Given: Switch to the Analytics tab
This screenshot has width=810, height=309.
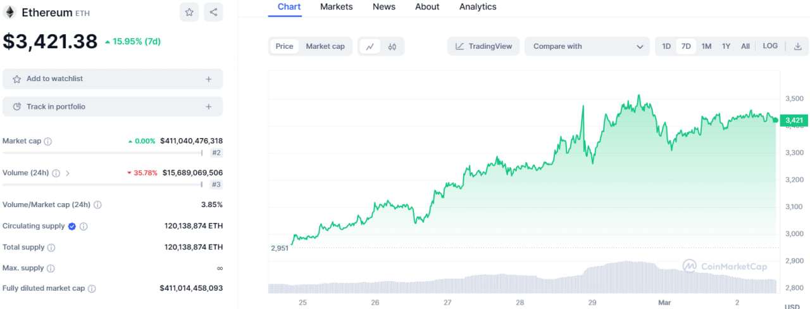Looking at the screenshot, I should (478, 7).
